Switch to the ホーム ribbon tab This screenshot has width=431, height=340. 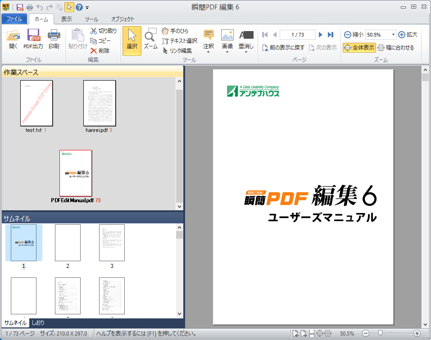click(41, 19)
